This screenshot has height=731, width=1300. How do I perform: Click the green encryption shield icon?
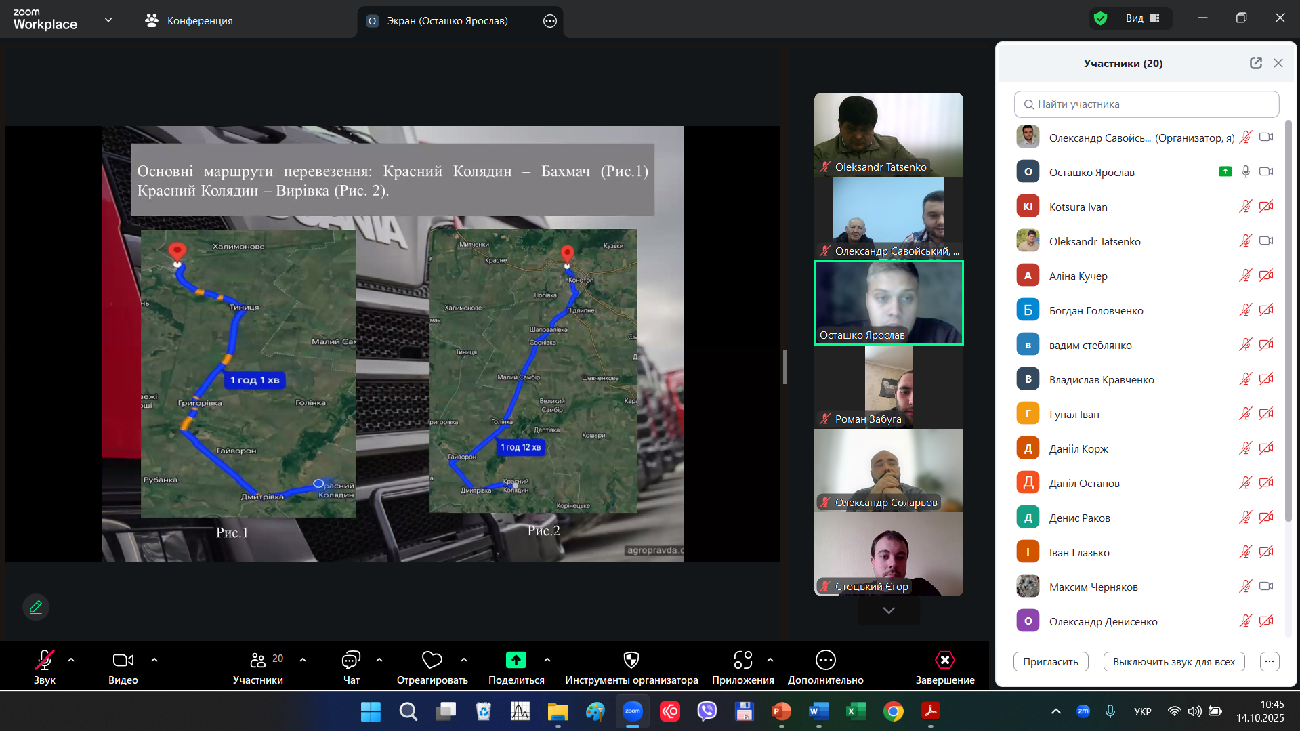1100,18
